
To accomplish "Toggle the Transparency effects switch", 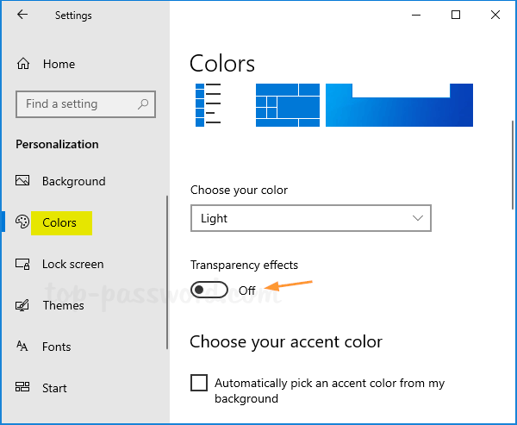I will [x=209, y=290].
